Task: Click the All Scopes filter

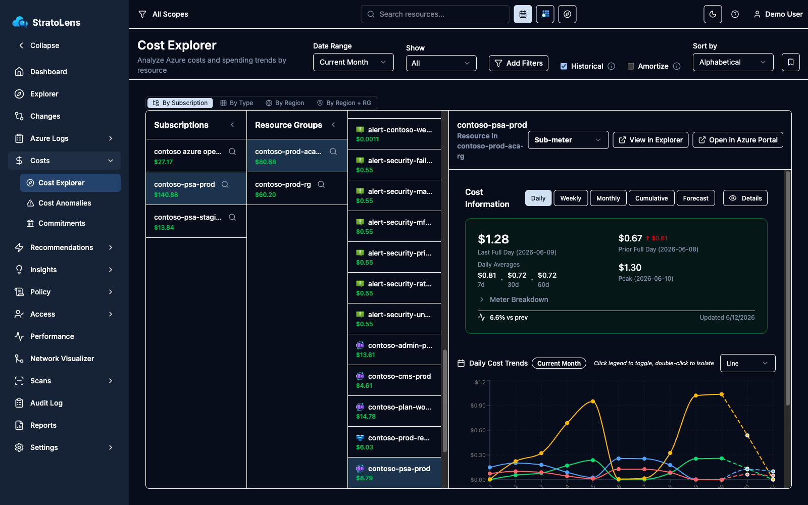Action: pos(163,14)
